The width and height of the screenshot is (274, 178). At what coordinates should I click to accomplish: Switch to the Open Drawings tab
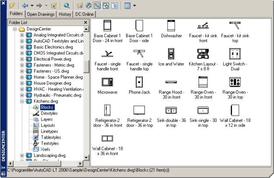[41, 14]
